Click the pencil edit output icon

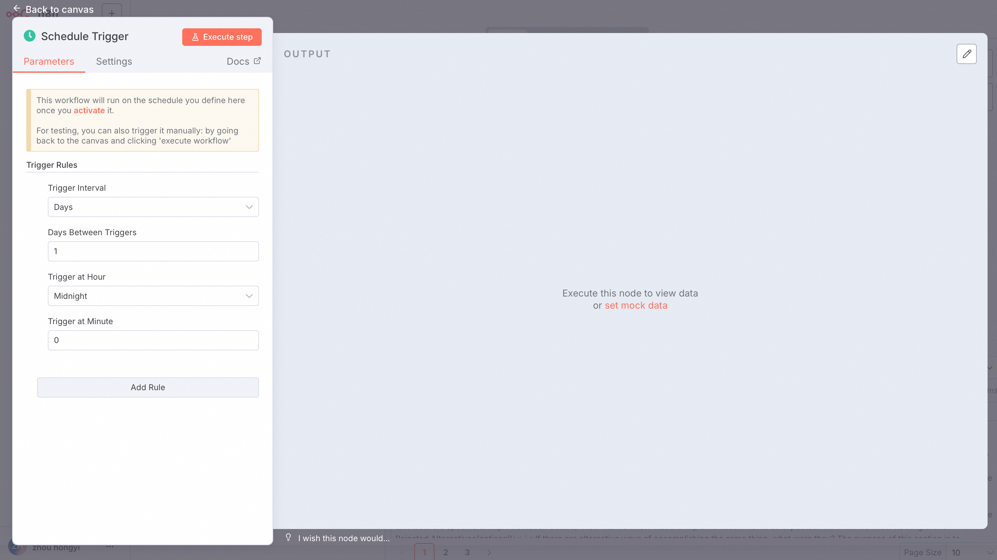pyautogui.click(x=966, y=54)
